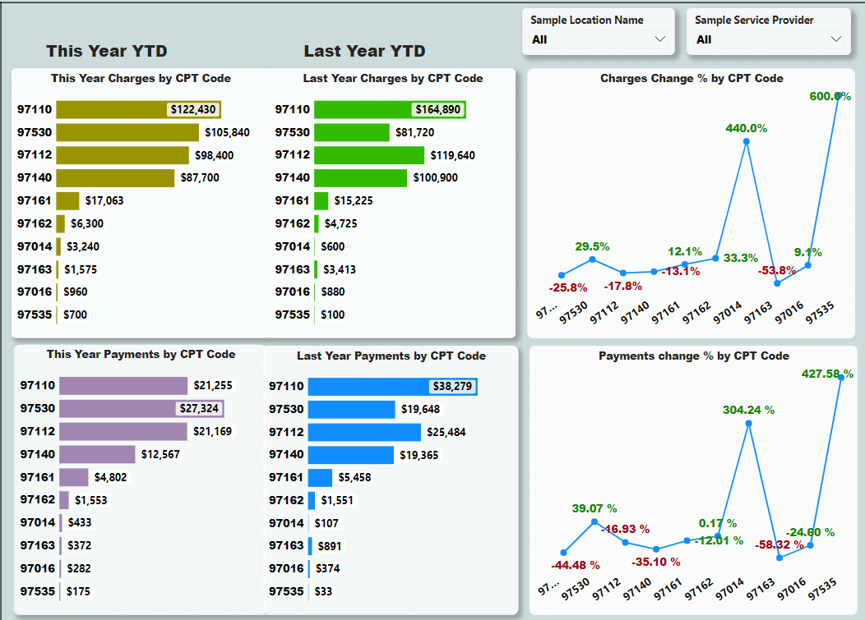This screenshot has height=620, width=865.
Task: Click the 440.0% peak point in Charges Change chart
Action: [747, 141]
